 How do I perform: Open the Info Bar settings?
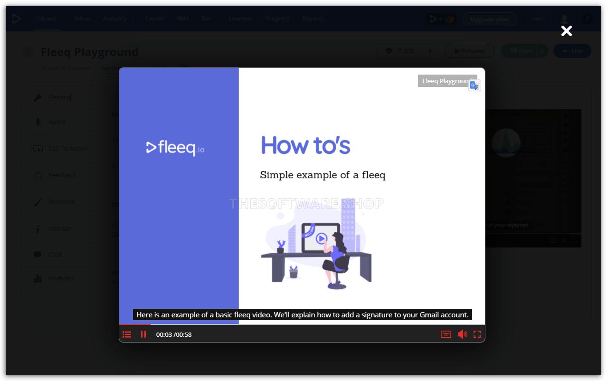point(59,229)
